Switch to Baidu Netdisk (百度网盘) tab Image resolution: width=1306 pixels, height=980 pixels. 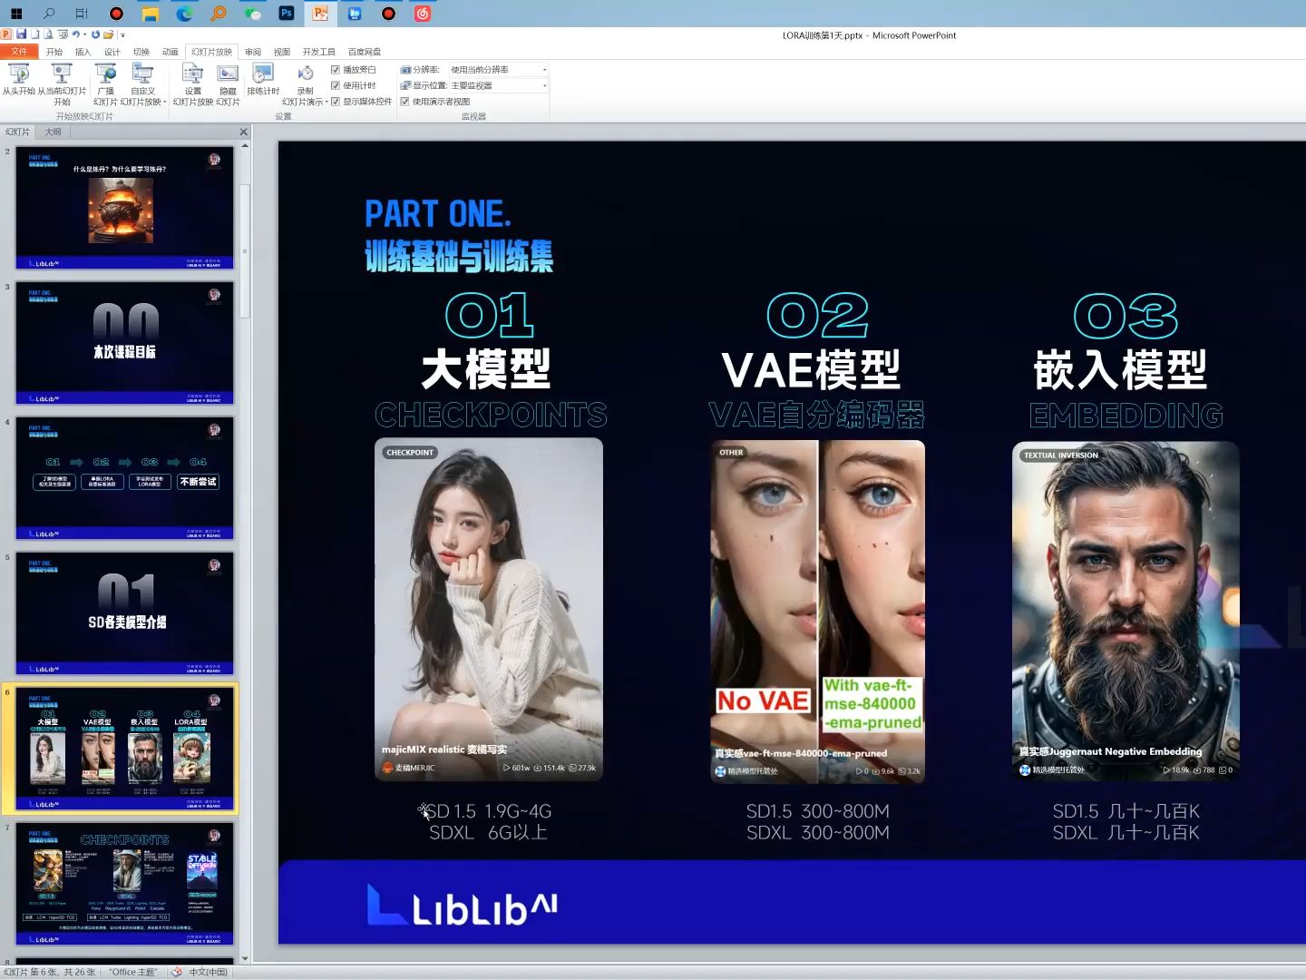coord(365,52)
